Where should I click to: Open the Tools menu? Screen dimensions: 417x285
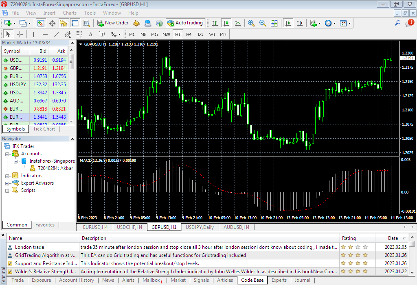(90, 13)
